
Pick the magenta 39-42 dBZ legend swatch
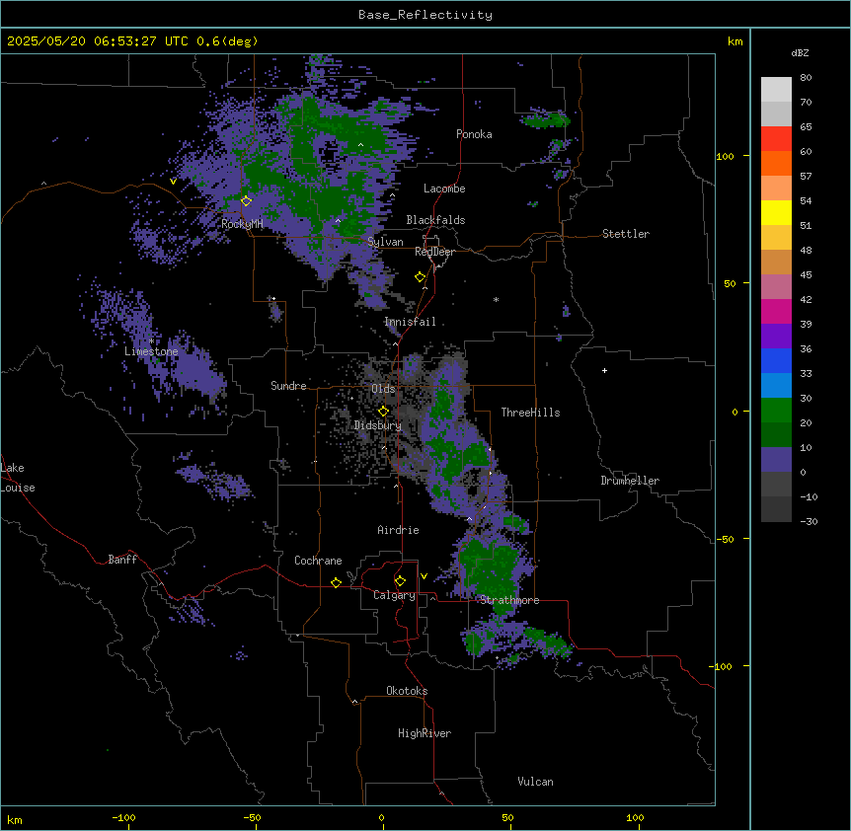point(776,311)
